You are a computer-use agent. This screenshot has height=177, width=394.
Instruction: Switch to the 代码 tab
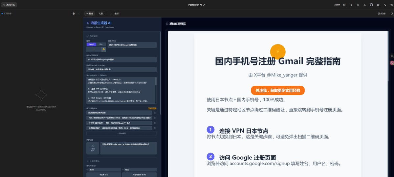pos(101,14)
